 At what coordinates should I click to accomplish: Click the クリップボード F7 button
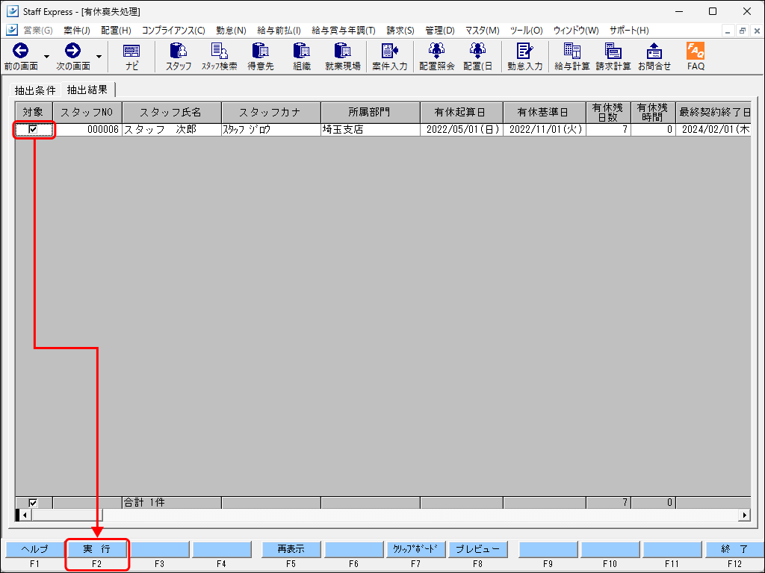click(415, 549)
